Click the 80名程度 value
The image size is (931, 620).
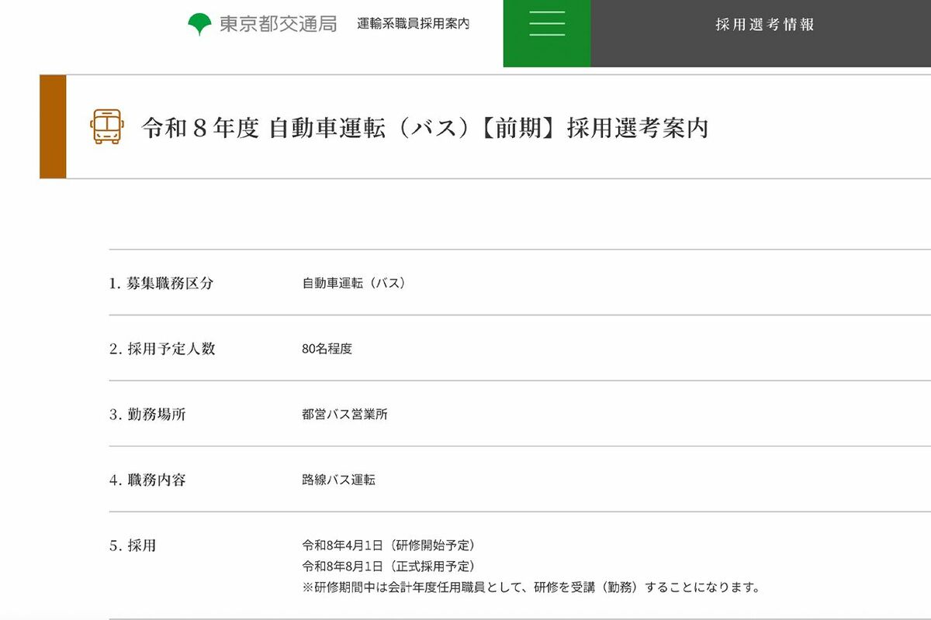click(x=327, y=349)
